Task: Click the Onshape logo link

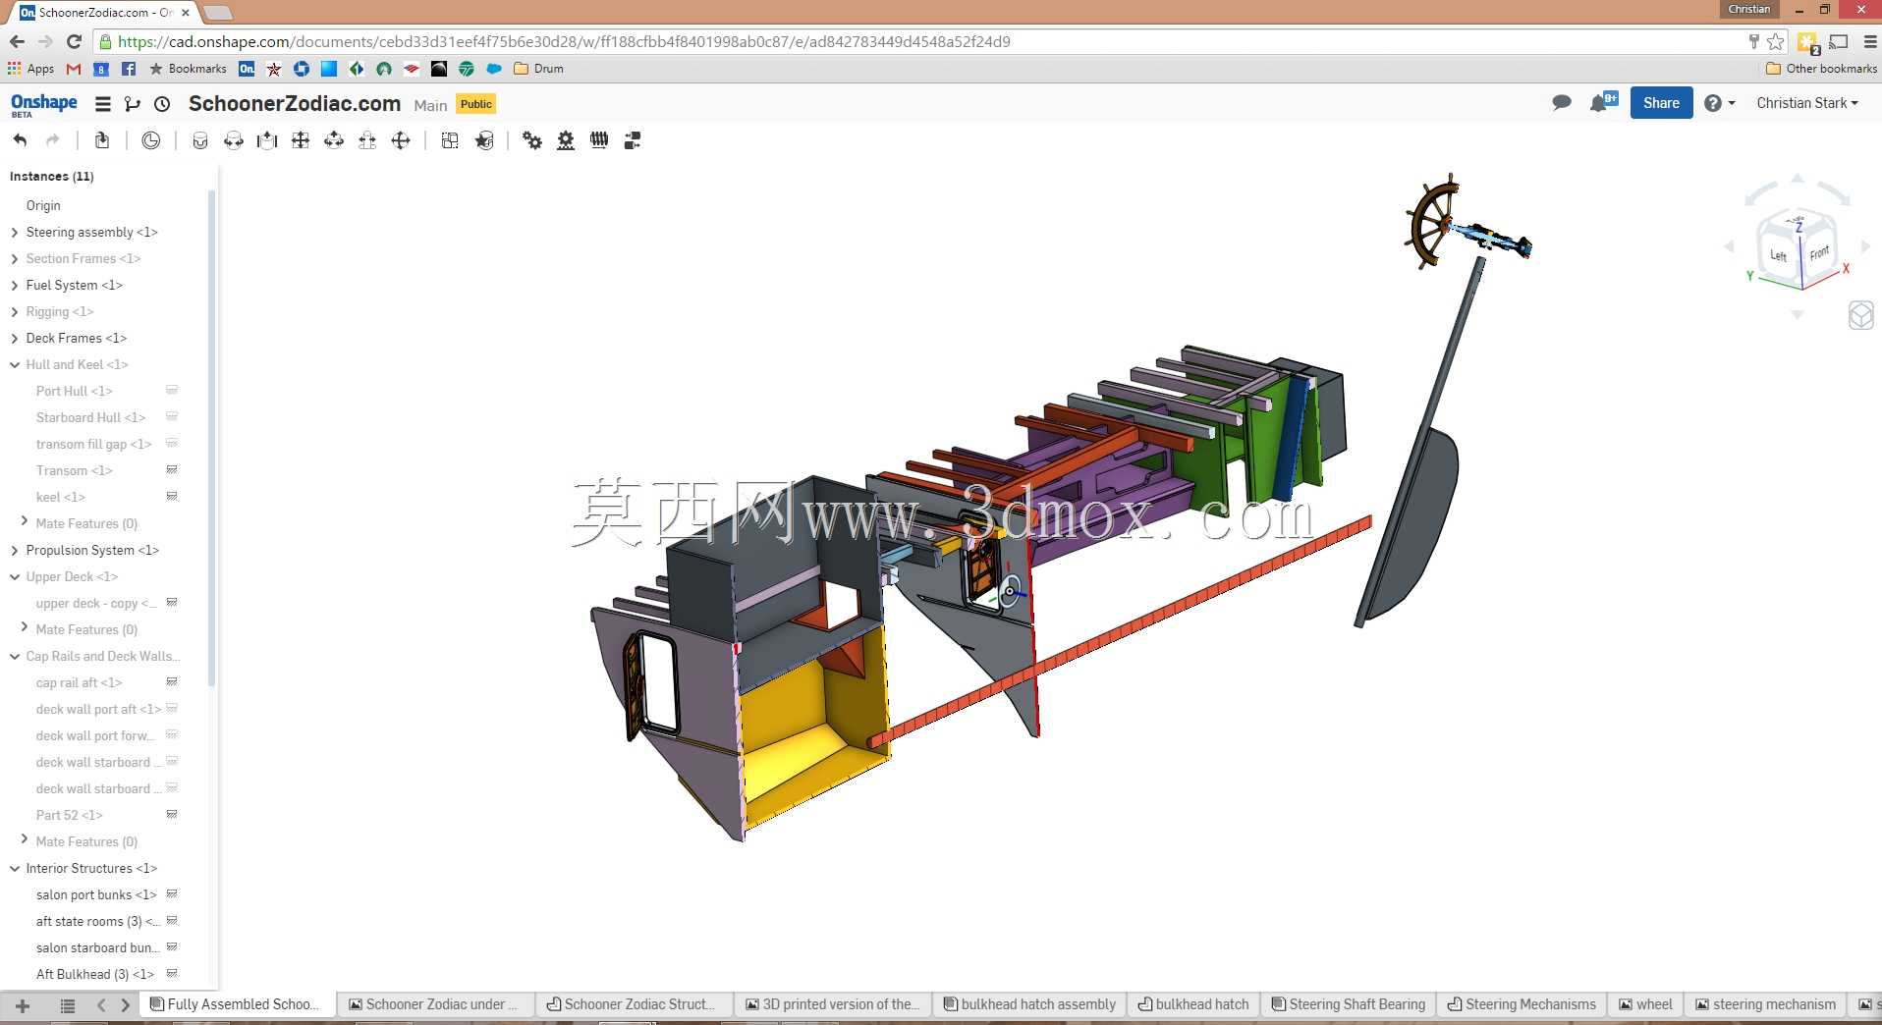Action: [43, 104]
